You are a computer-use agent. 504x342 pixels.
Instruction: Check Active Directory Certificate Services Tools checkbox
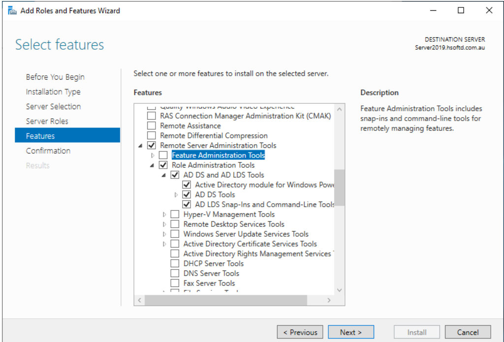tap(175, 244)
